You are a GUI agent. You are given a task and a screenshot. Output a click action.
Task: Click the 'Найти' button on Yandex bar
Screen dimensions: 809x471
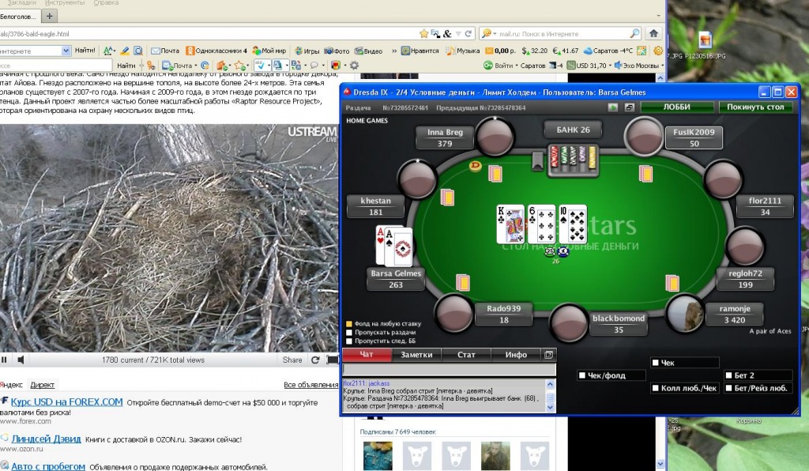tap(126, 66)
